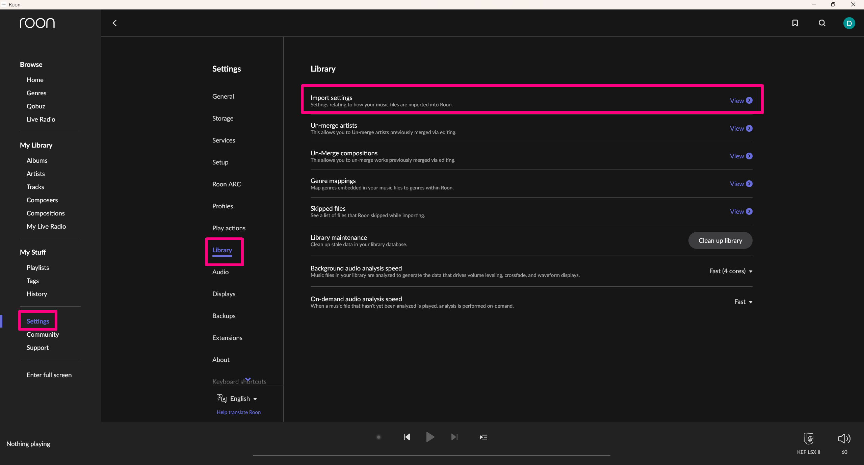View Skipped files list
The width and height of the screenshot is (864, 465).
[x=741, y=211]
